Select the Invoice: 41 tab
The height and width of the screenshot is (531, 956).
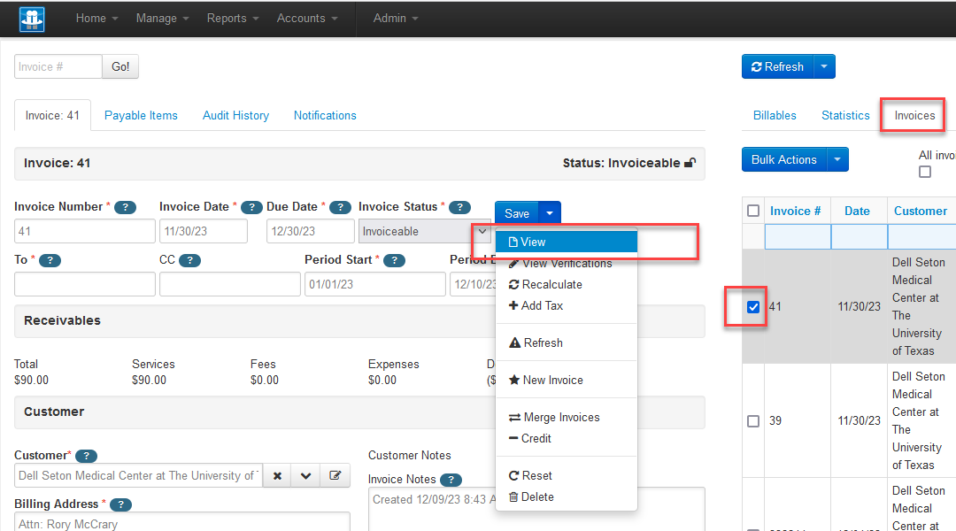52,115
